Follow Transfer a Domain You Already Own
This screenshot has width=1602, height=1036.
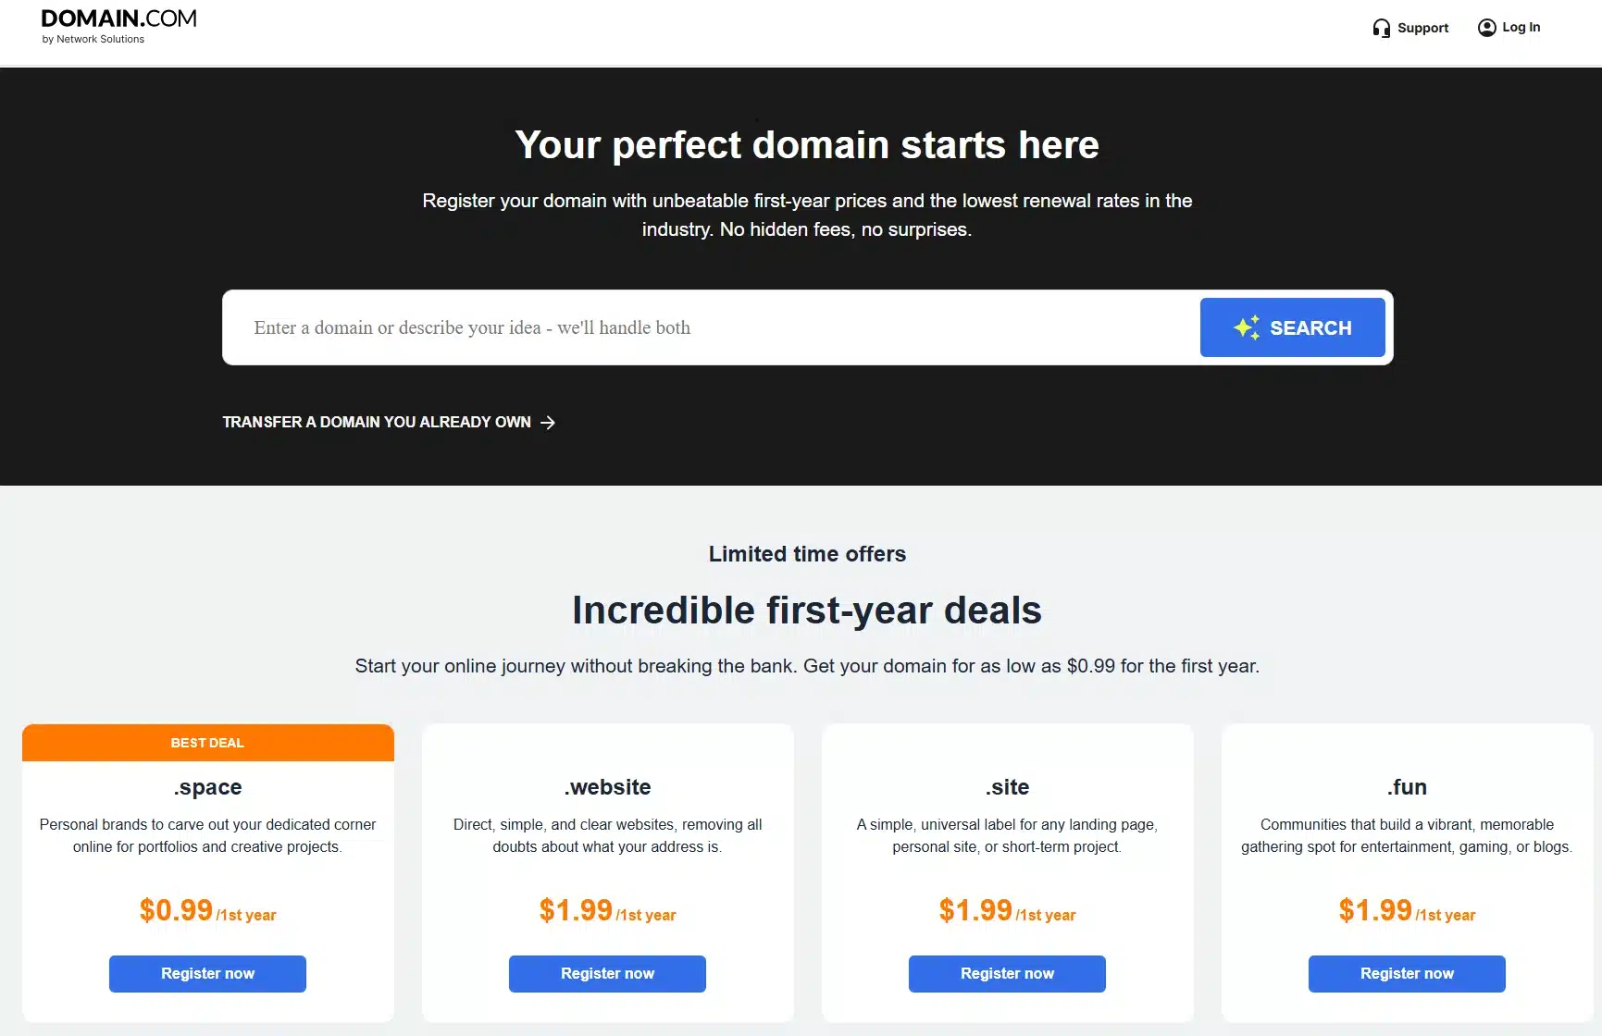pyautogui.click(x=377, y=423)
